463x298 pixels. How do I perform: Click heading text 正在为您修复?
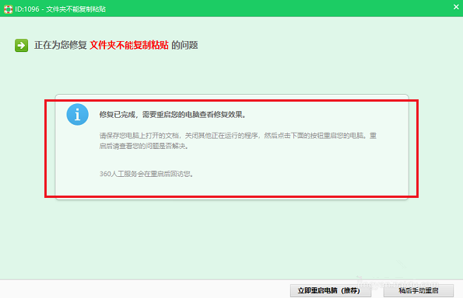pyautogui.click(x=60, y=45)
